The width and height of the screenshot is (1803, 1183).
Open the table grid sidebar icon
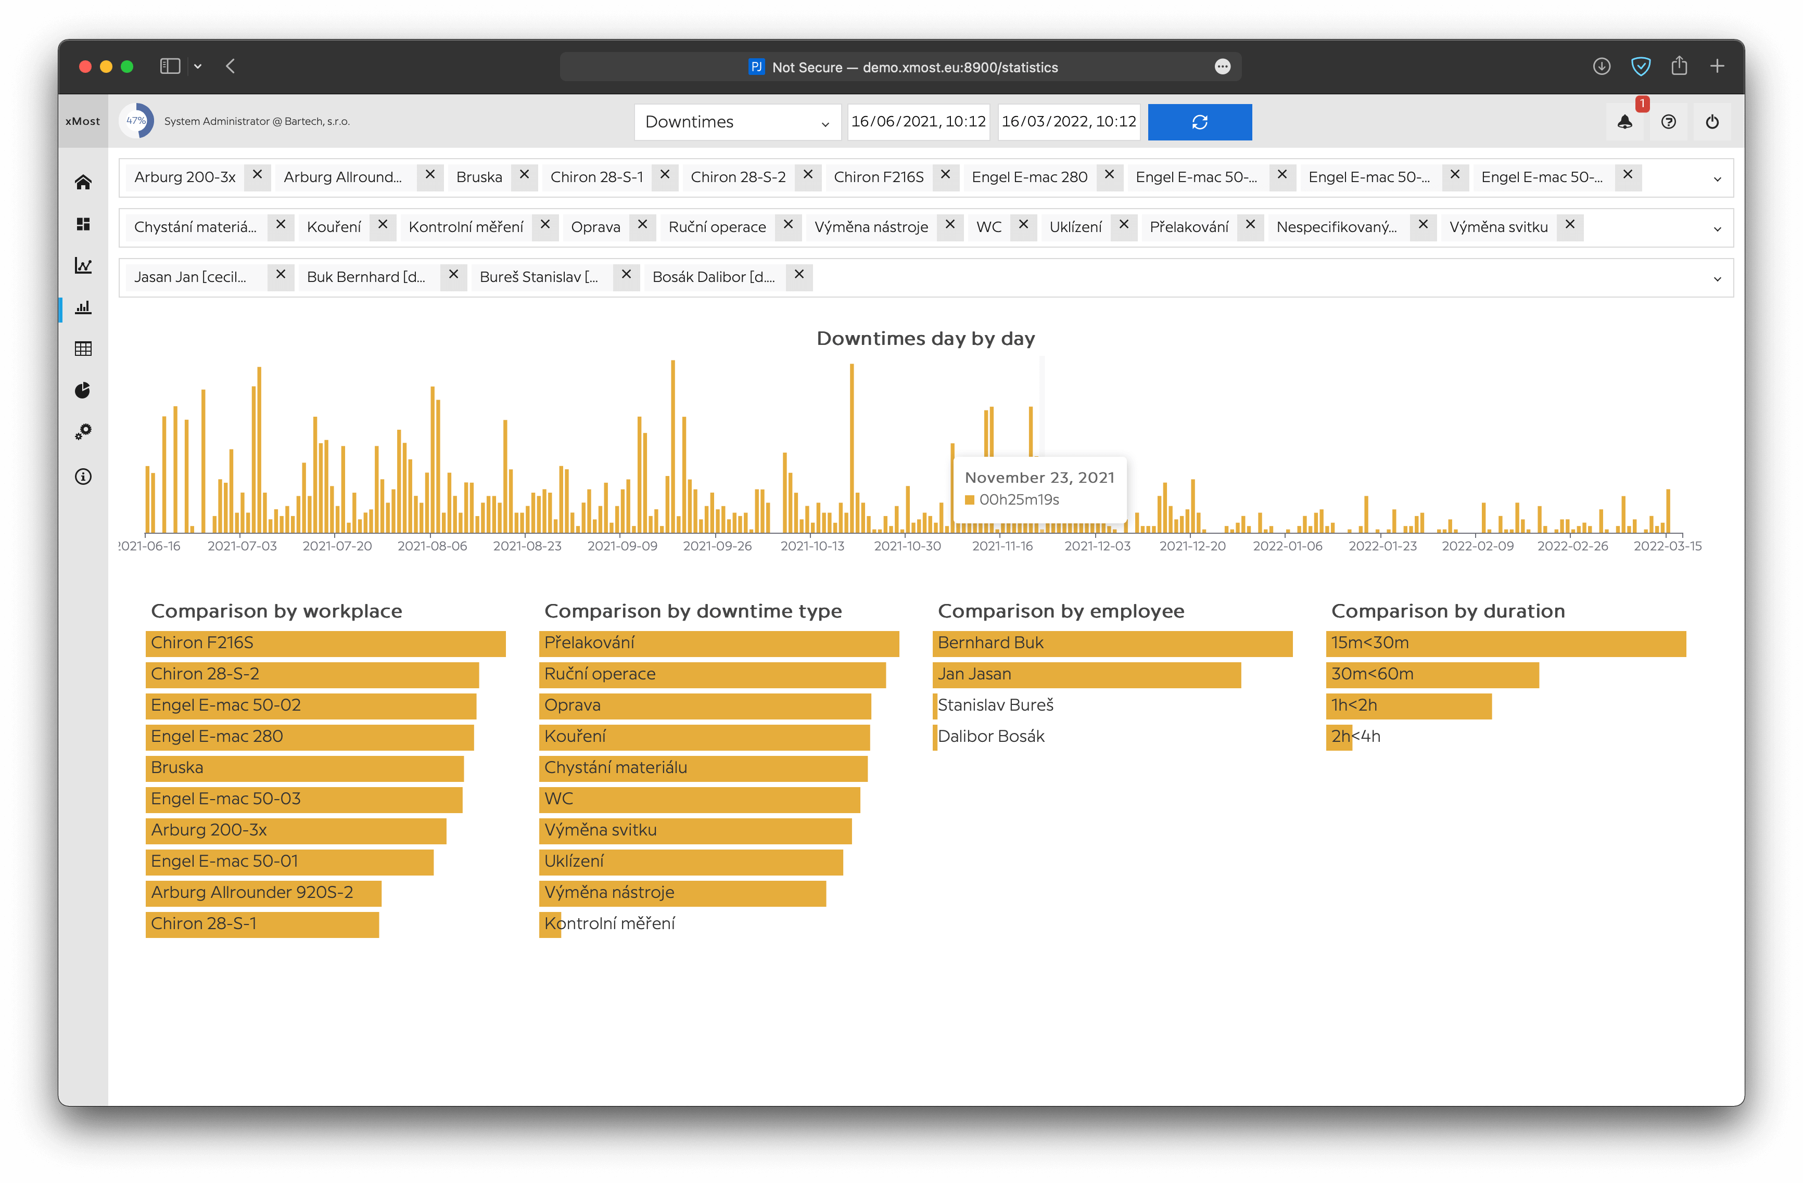click(x=83, y=349)
